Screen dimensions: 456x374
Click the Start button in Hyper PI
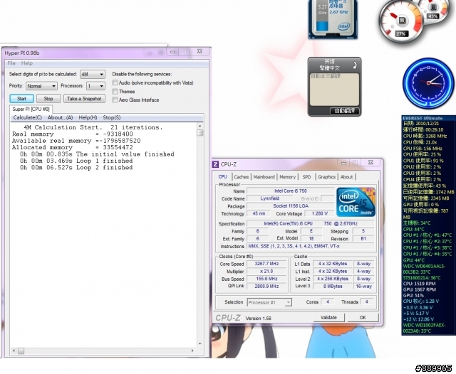pos(21,99)
